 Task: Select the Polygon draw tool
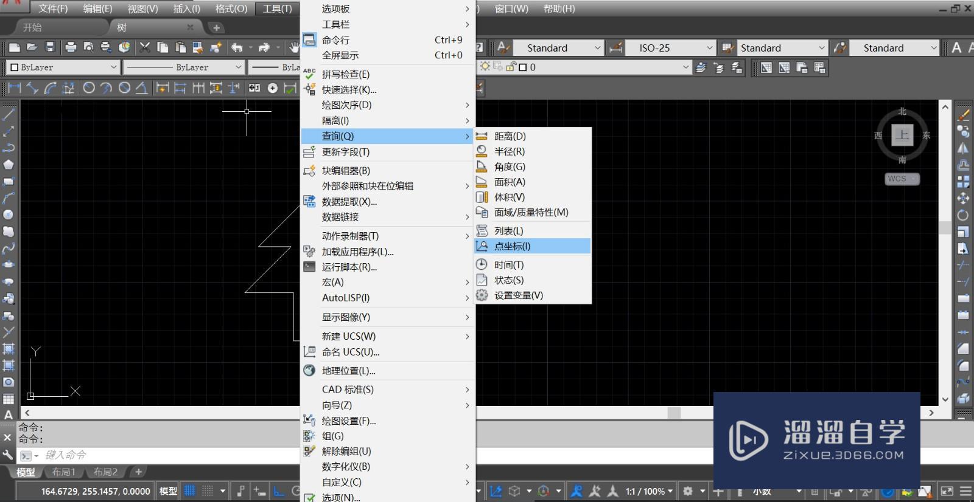point(9,164)
